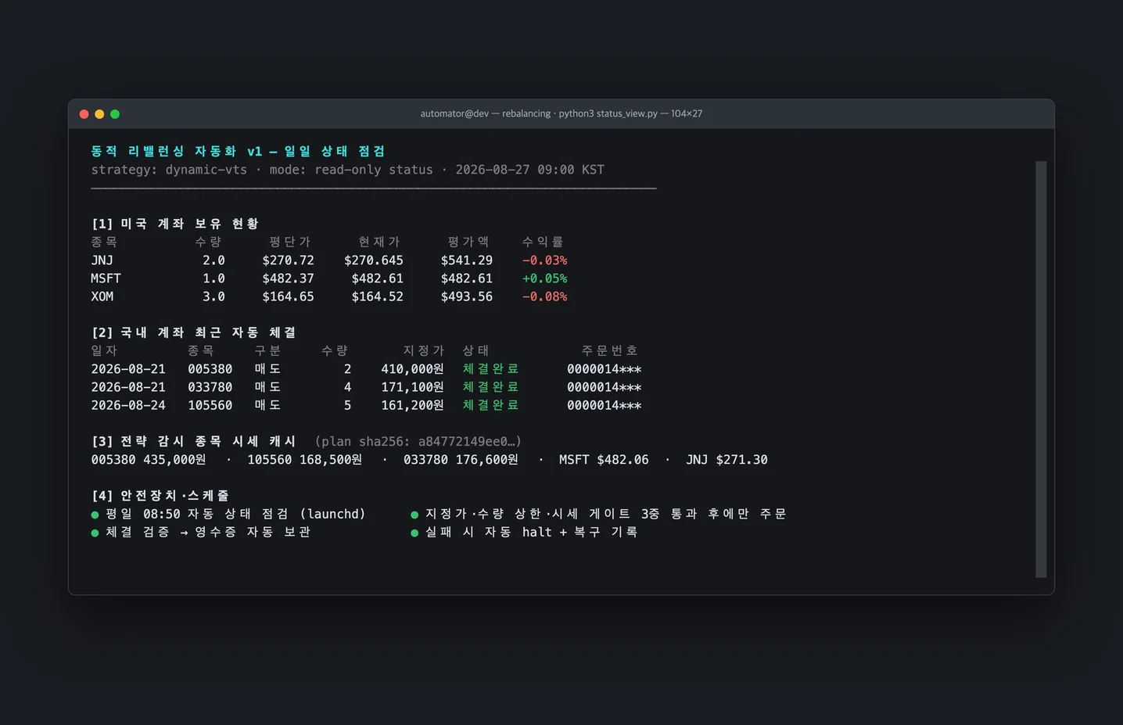Screen dimensions: 1123x725
Task: Select the '[3] 전략 감시 종목 시세 캐시' section header
Action: tap(193, 441)
